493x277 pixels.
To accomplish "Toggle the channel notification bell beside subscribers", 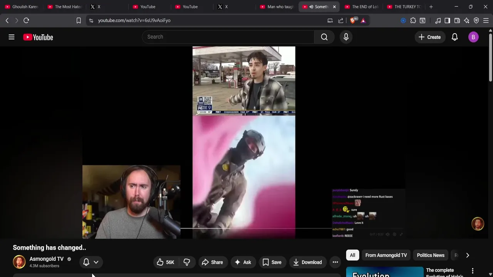I will click(86, 262).
